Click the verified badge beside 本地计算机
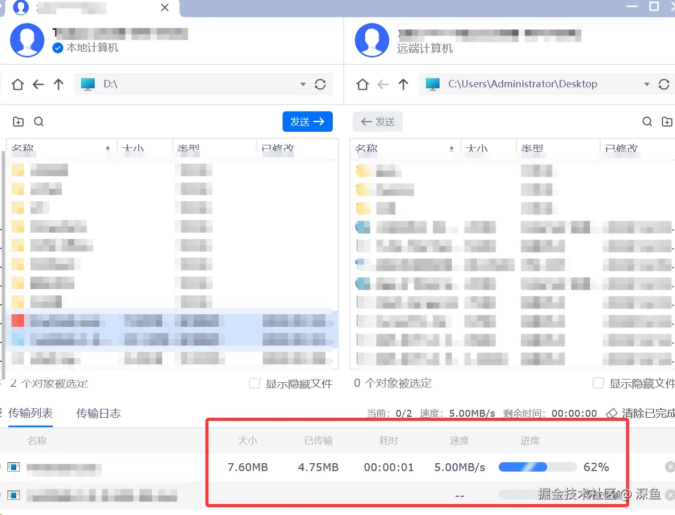The image size is (675, 515). 58,48
